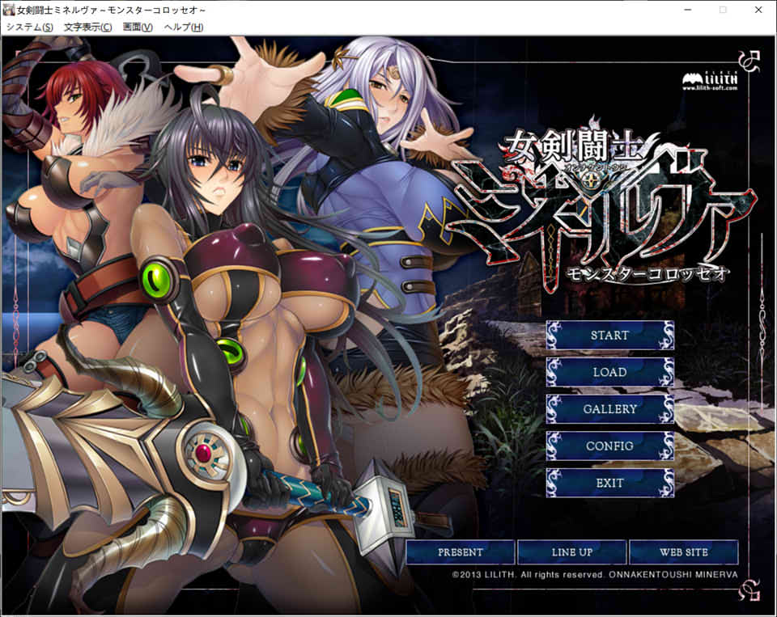Click the PRESENT button
Viewport: 777px width, 617px height.
coord(461,552)
